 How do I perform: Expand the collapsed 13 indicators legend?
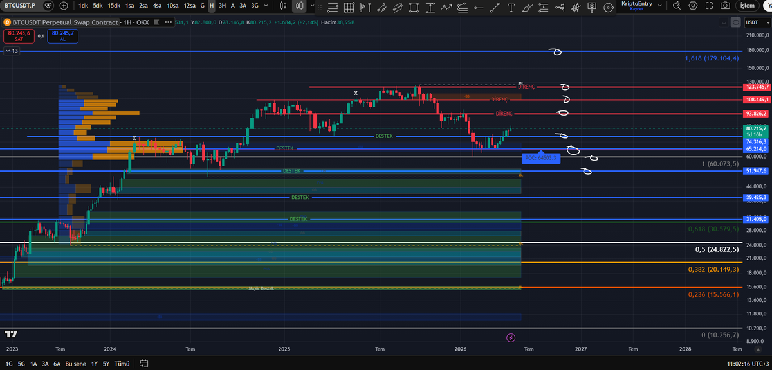point(12,50)
